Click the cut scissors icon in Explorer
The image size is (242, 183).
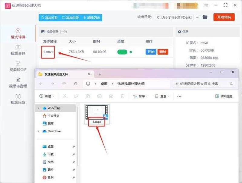coord(64,96)
